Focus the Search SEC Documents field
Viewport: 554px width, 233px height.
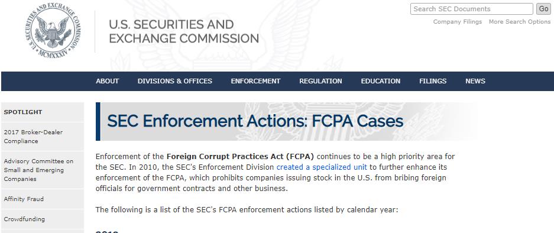click(x=472, y=9)
